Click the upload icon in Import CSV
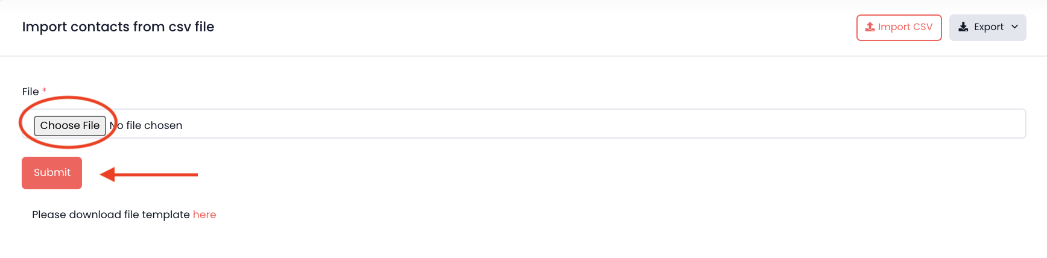Viewport: 1047px width, 258px height. pos(870,27)
